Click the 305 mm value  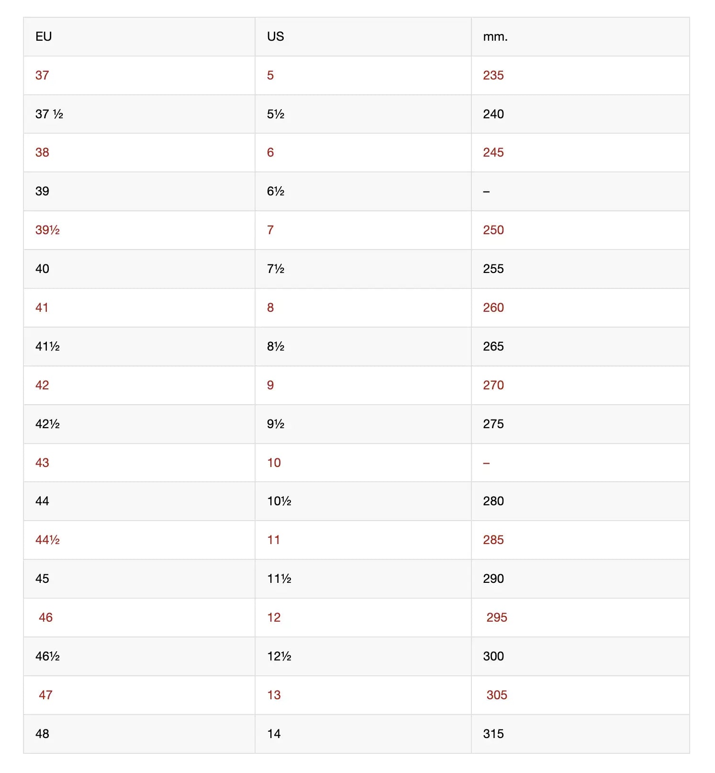pyautogui.click(x=497, y=695)
